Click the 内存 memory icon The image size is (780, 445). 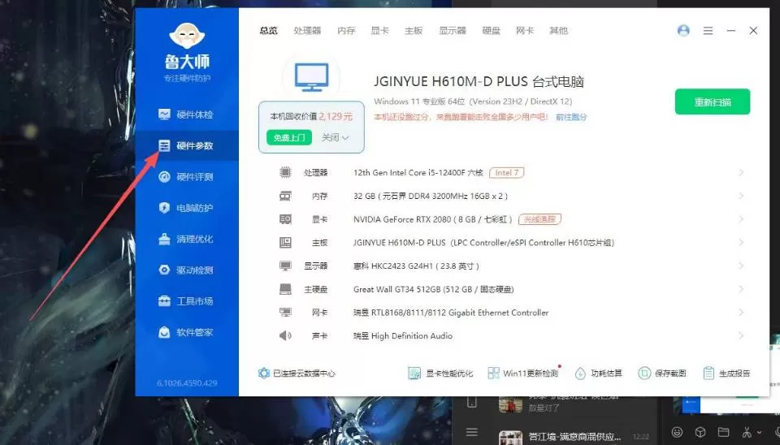coord(285,196)
